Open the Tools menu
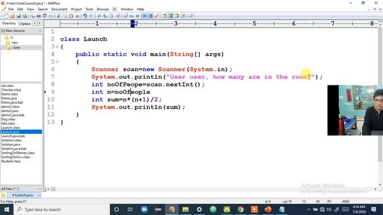This screenshot has height=215, width=383. tap(89, 9)
